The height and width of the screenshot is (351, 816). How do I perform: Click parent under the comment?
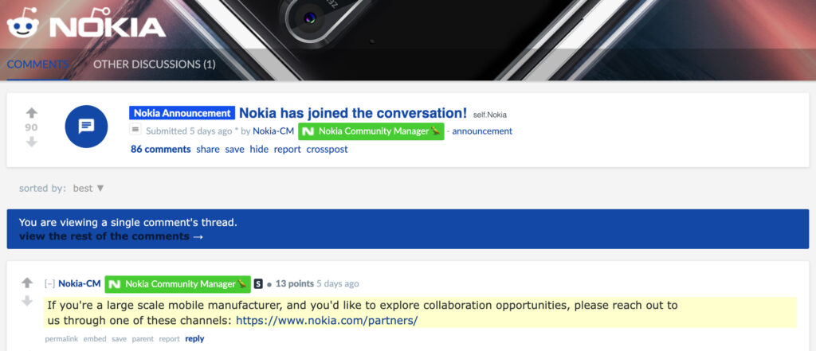[143, 339]
